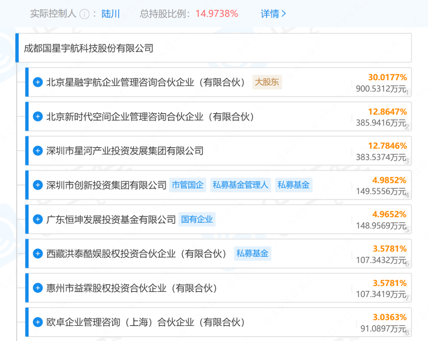Select the 成都国星宇航科技股份有限公司 root node
The height and width of the screenshot is (341, 428).
click(214, 48)
